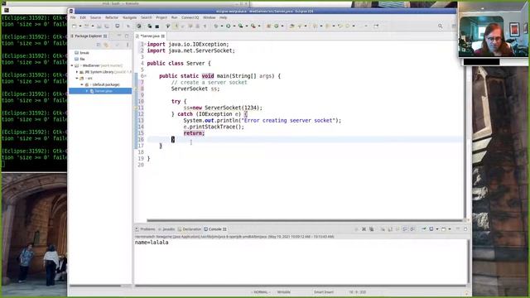Click the Smart Insert status bar entry
This screenshot has width=530, height=298.
point(324,292)
